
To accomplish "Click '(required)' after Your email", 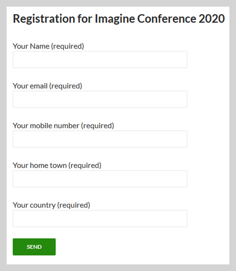I will pos(66,86).
